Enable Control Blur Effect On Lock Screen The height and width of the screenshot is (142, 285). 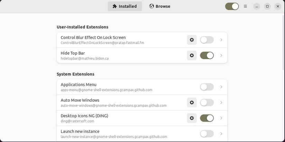pos(207,40)
